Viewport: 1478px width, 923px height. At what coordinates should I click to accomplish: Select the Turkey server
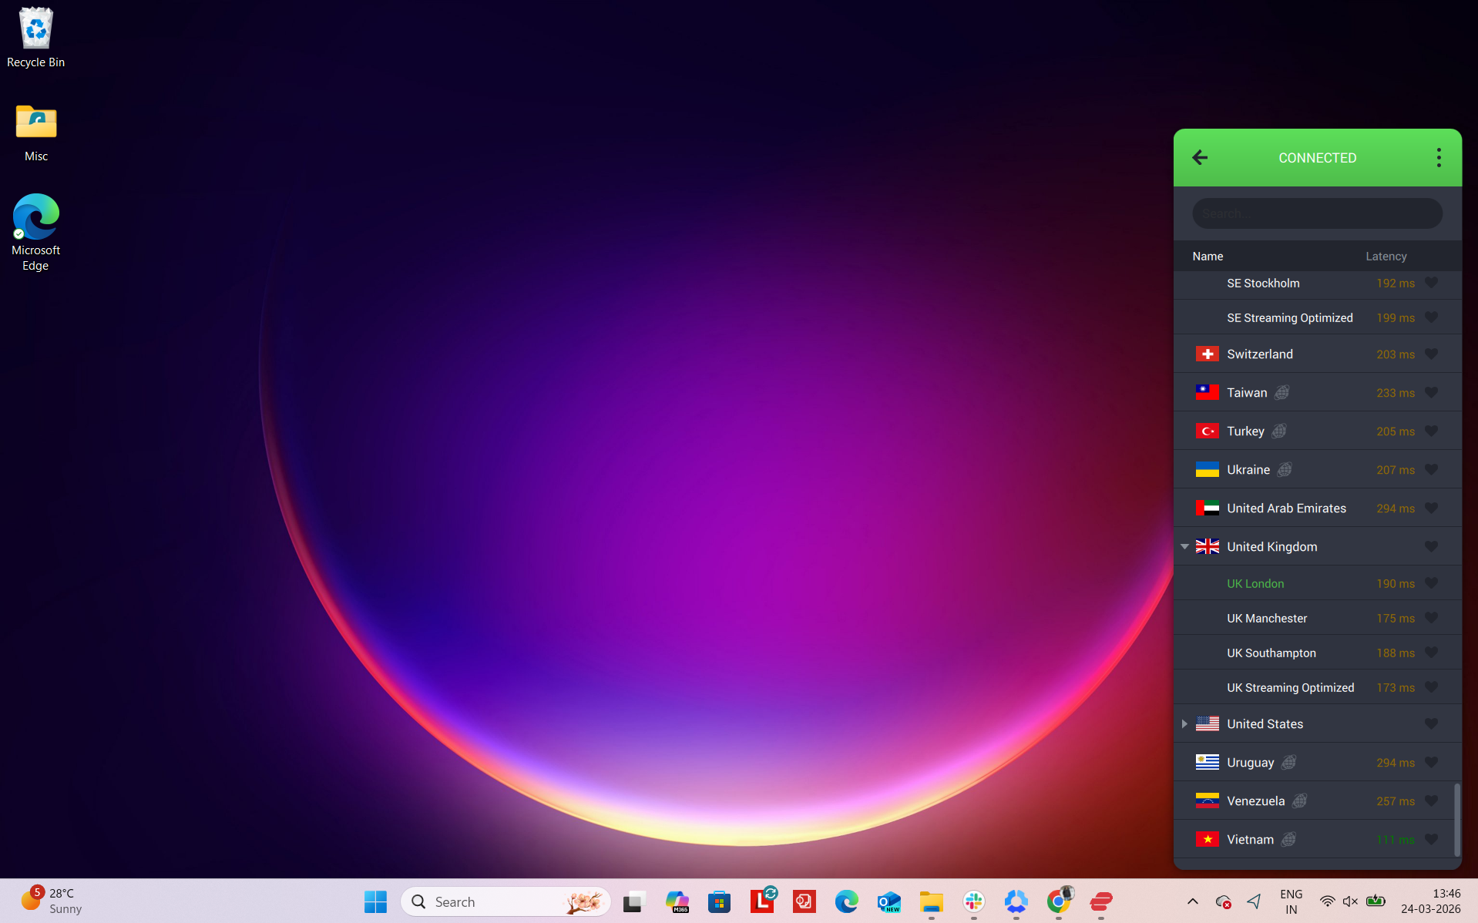tap(1245, 431)
